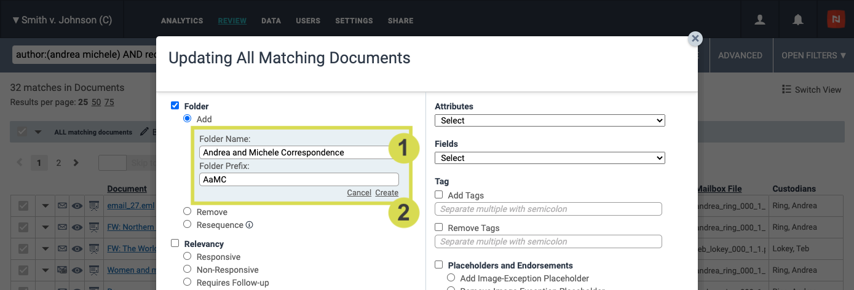Click the Resequence info icon

[250, 225]
